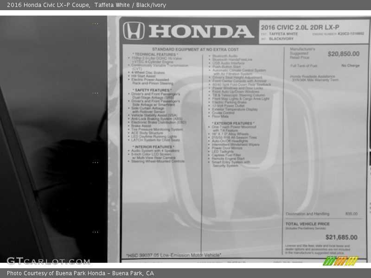Select the HONDA wordmark header

199,31
